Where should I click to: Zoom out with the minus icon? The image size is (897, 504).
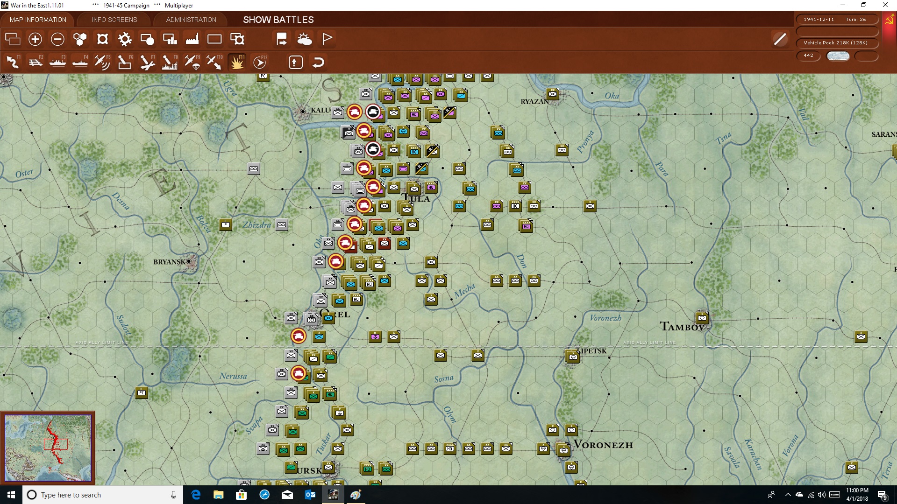coord(57,39)
